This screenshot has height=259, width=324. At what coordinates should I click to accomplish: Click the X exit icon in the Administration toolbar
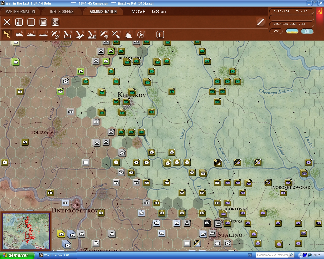tap(7, 22)
